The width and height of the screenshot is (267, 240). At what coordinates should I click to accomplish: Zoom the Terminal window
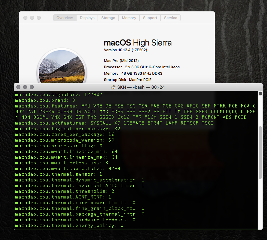click(32, 87)
